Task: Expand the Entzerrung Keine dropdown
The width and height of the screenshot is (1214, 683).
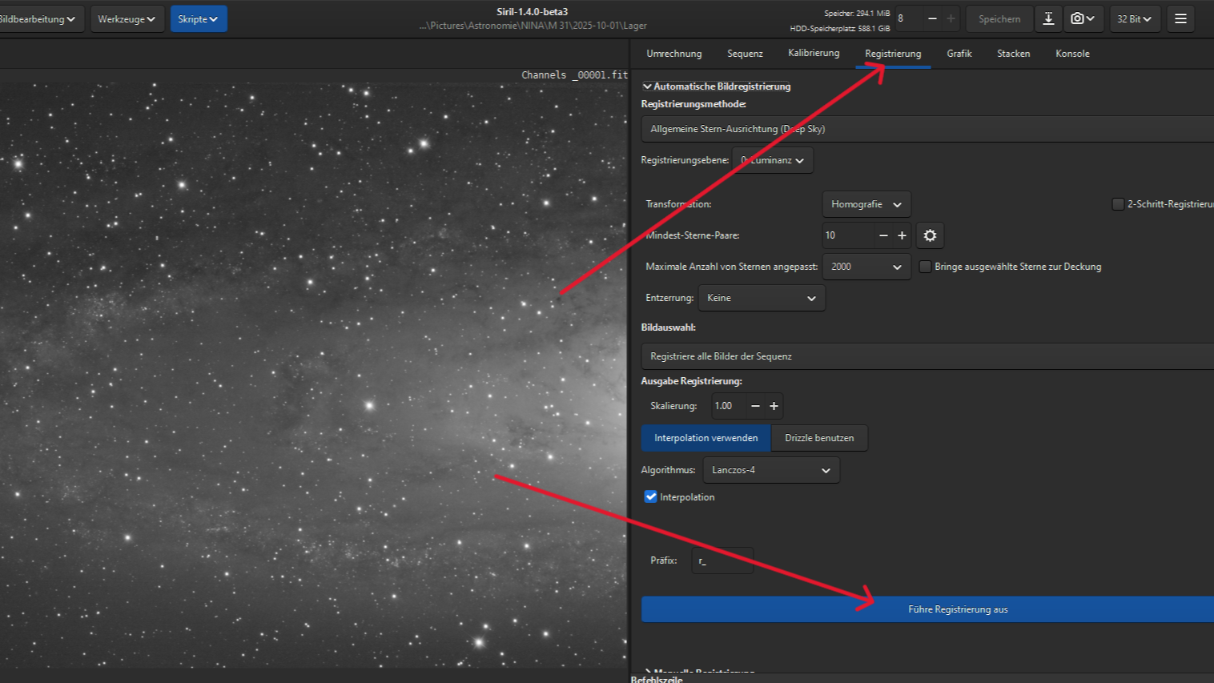Action: (x=761, y=298)
